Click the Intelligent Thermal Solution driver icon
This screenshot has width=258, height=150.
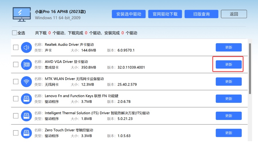(26, 116)
